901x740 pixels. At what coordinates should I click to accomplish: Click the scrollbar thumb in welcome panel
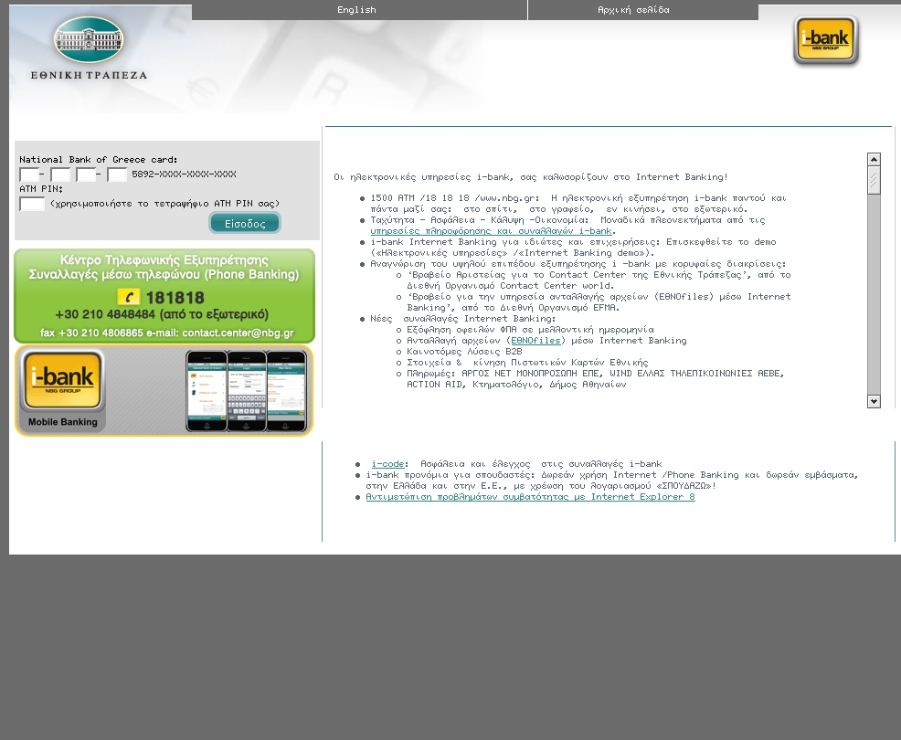click(874, 180)
